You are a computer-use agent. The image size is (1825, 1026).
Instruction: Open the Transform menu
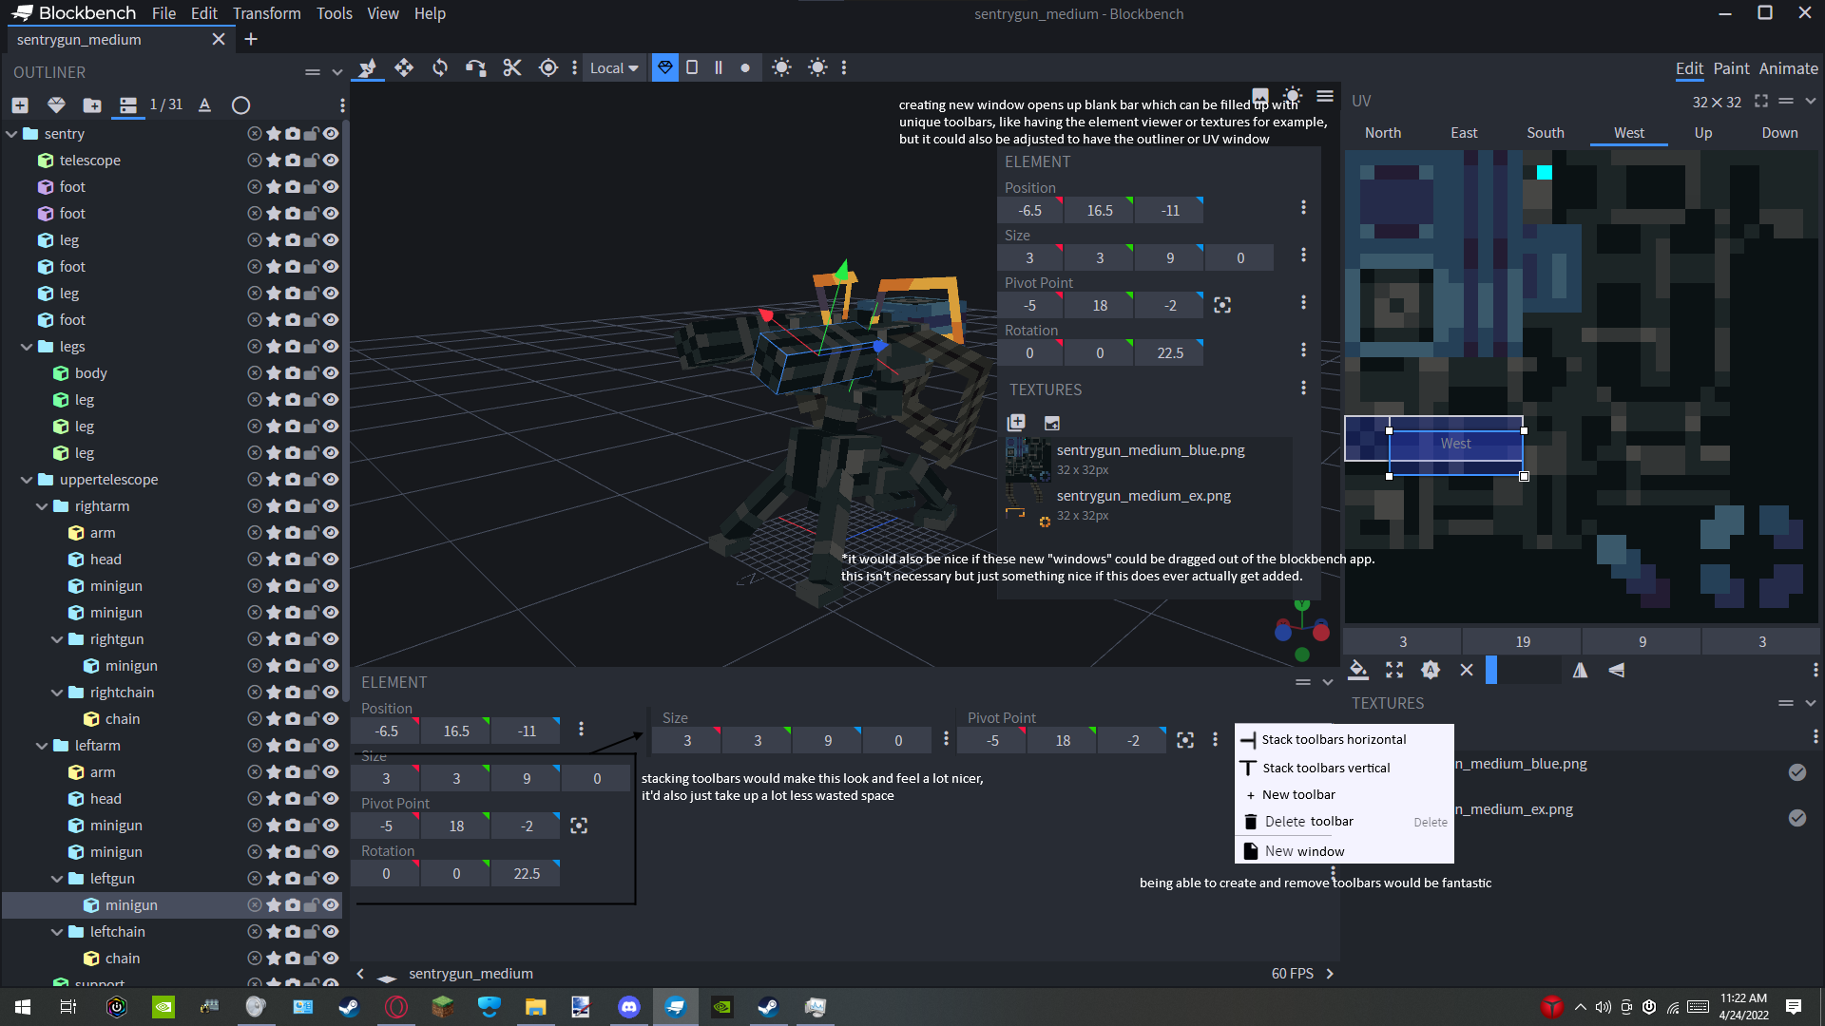(266, 13)
